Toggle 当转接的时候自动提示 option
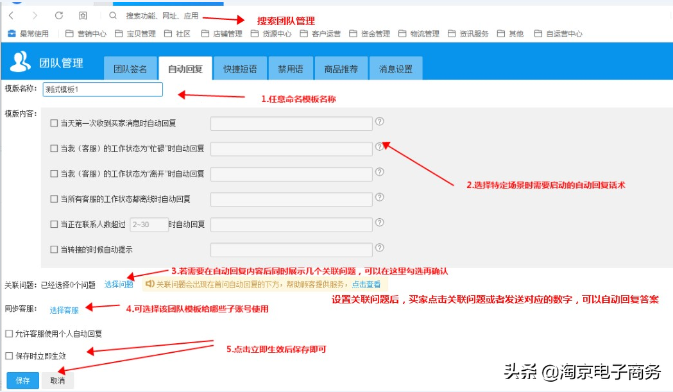Screen dimensions: 673x392 (x=54, y=250)
